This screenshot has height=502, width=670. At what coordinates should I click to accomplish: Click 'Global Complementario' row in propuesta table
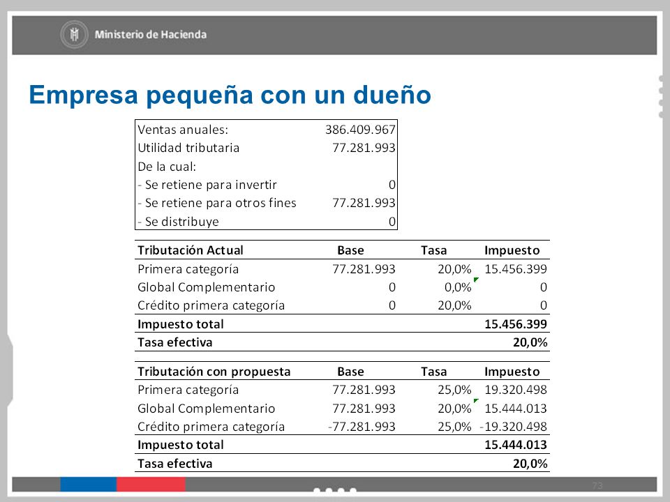pos(206,409)
